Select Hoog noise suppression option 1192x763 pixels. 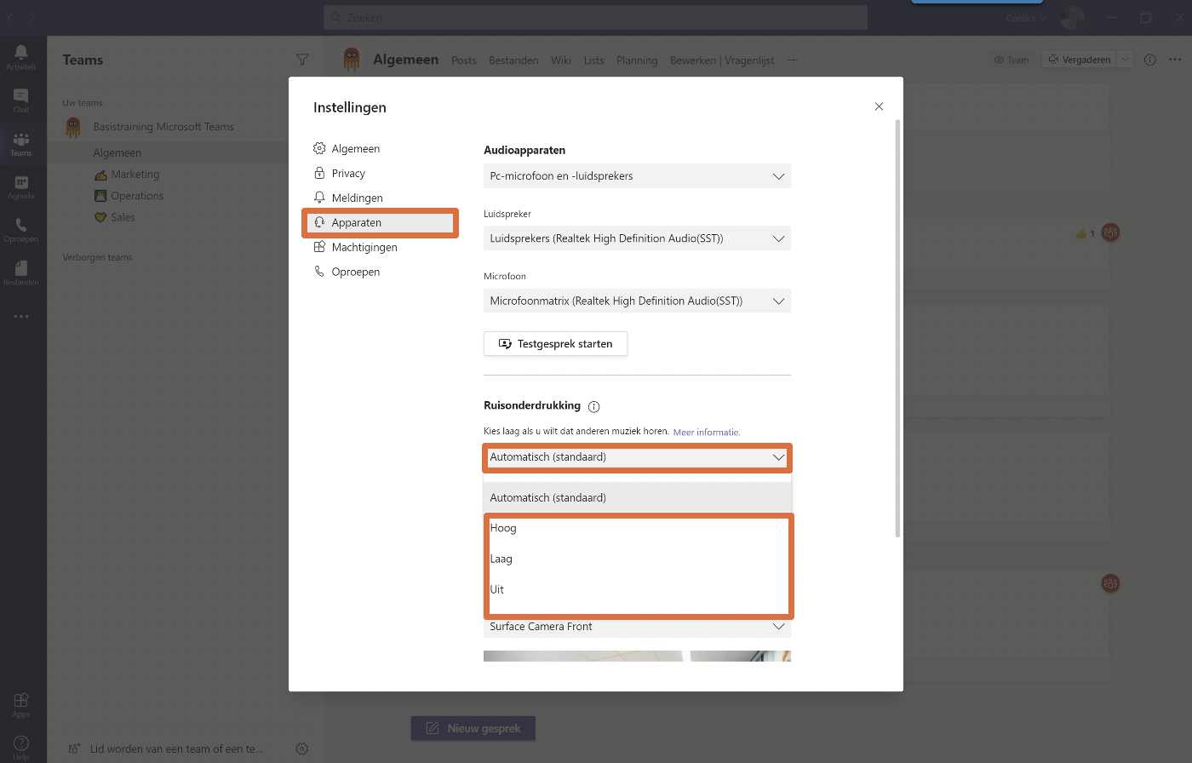pos(637,528)
